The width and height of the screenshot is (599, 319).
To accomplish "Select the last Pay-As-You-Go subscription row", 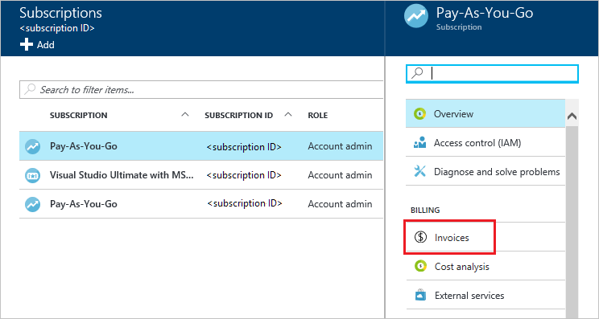I will coord(201,204).
